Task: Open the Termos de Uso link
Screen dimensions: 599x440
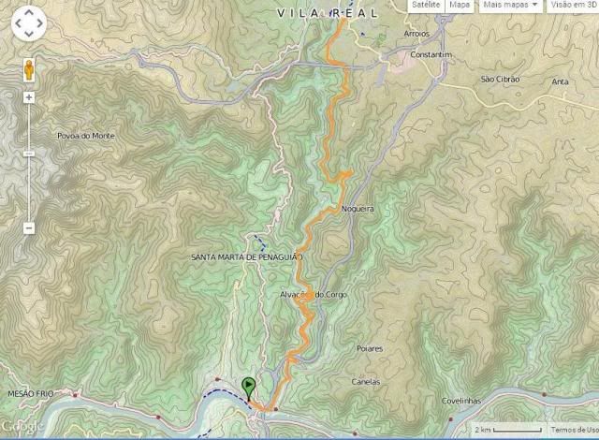Action: click(574, 430)
